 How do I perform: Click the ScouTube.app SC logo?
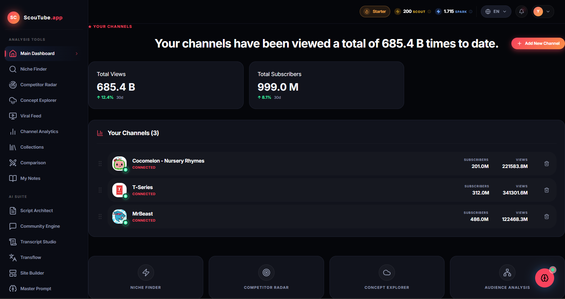14,18
